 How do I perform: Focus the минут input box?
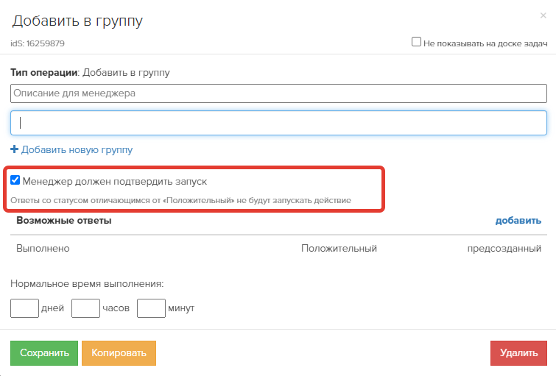click(x=151, y=308)
